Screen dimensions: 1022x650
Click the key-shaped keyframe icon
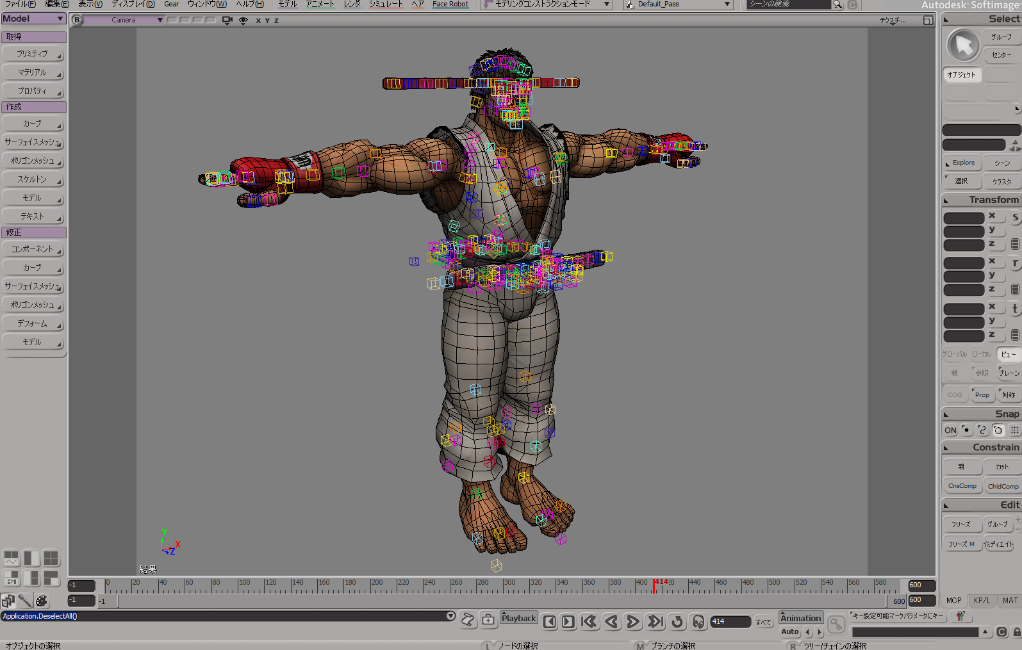[836, 624]
